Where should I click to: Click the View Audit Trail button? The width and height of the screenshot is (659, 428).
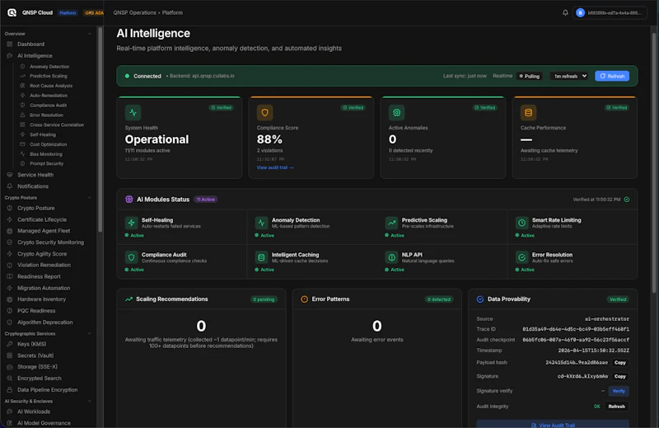click(553, 424)
